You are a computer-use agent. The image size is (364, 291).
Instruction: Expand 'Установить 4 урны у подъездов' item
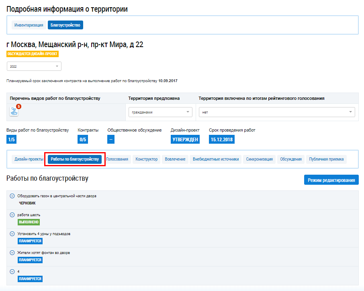tap(12, 234)
